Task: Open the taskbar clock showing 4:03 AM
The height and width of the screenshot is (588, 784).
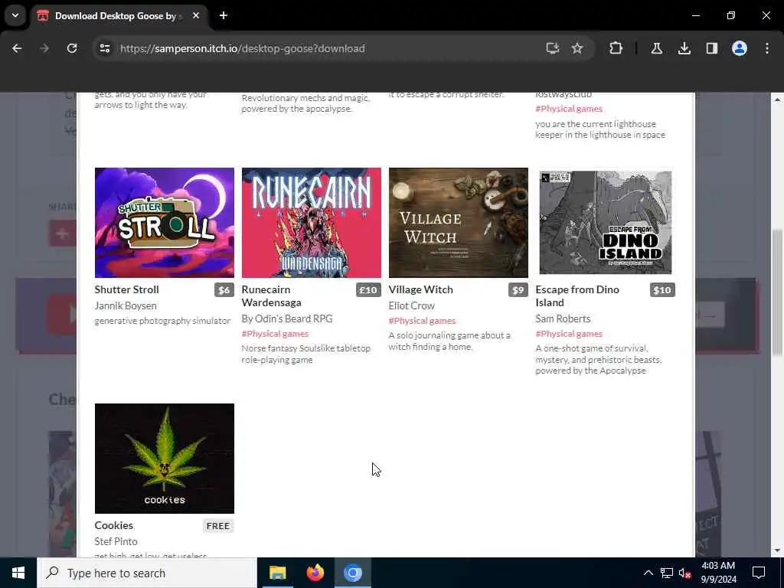Action: pyautogui.click(x=718, y=573)
